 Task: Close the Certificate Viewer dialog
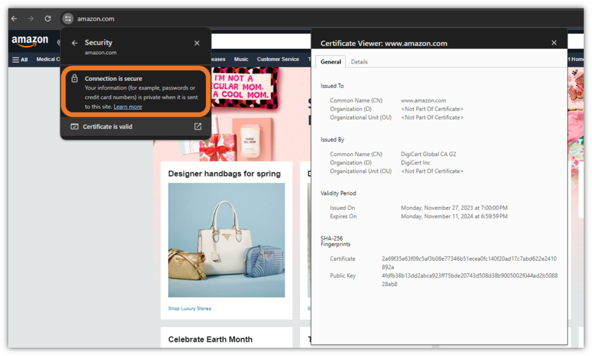click(554, 43)
